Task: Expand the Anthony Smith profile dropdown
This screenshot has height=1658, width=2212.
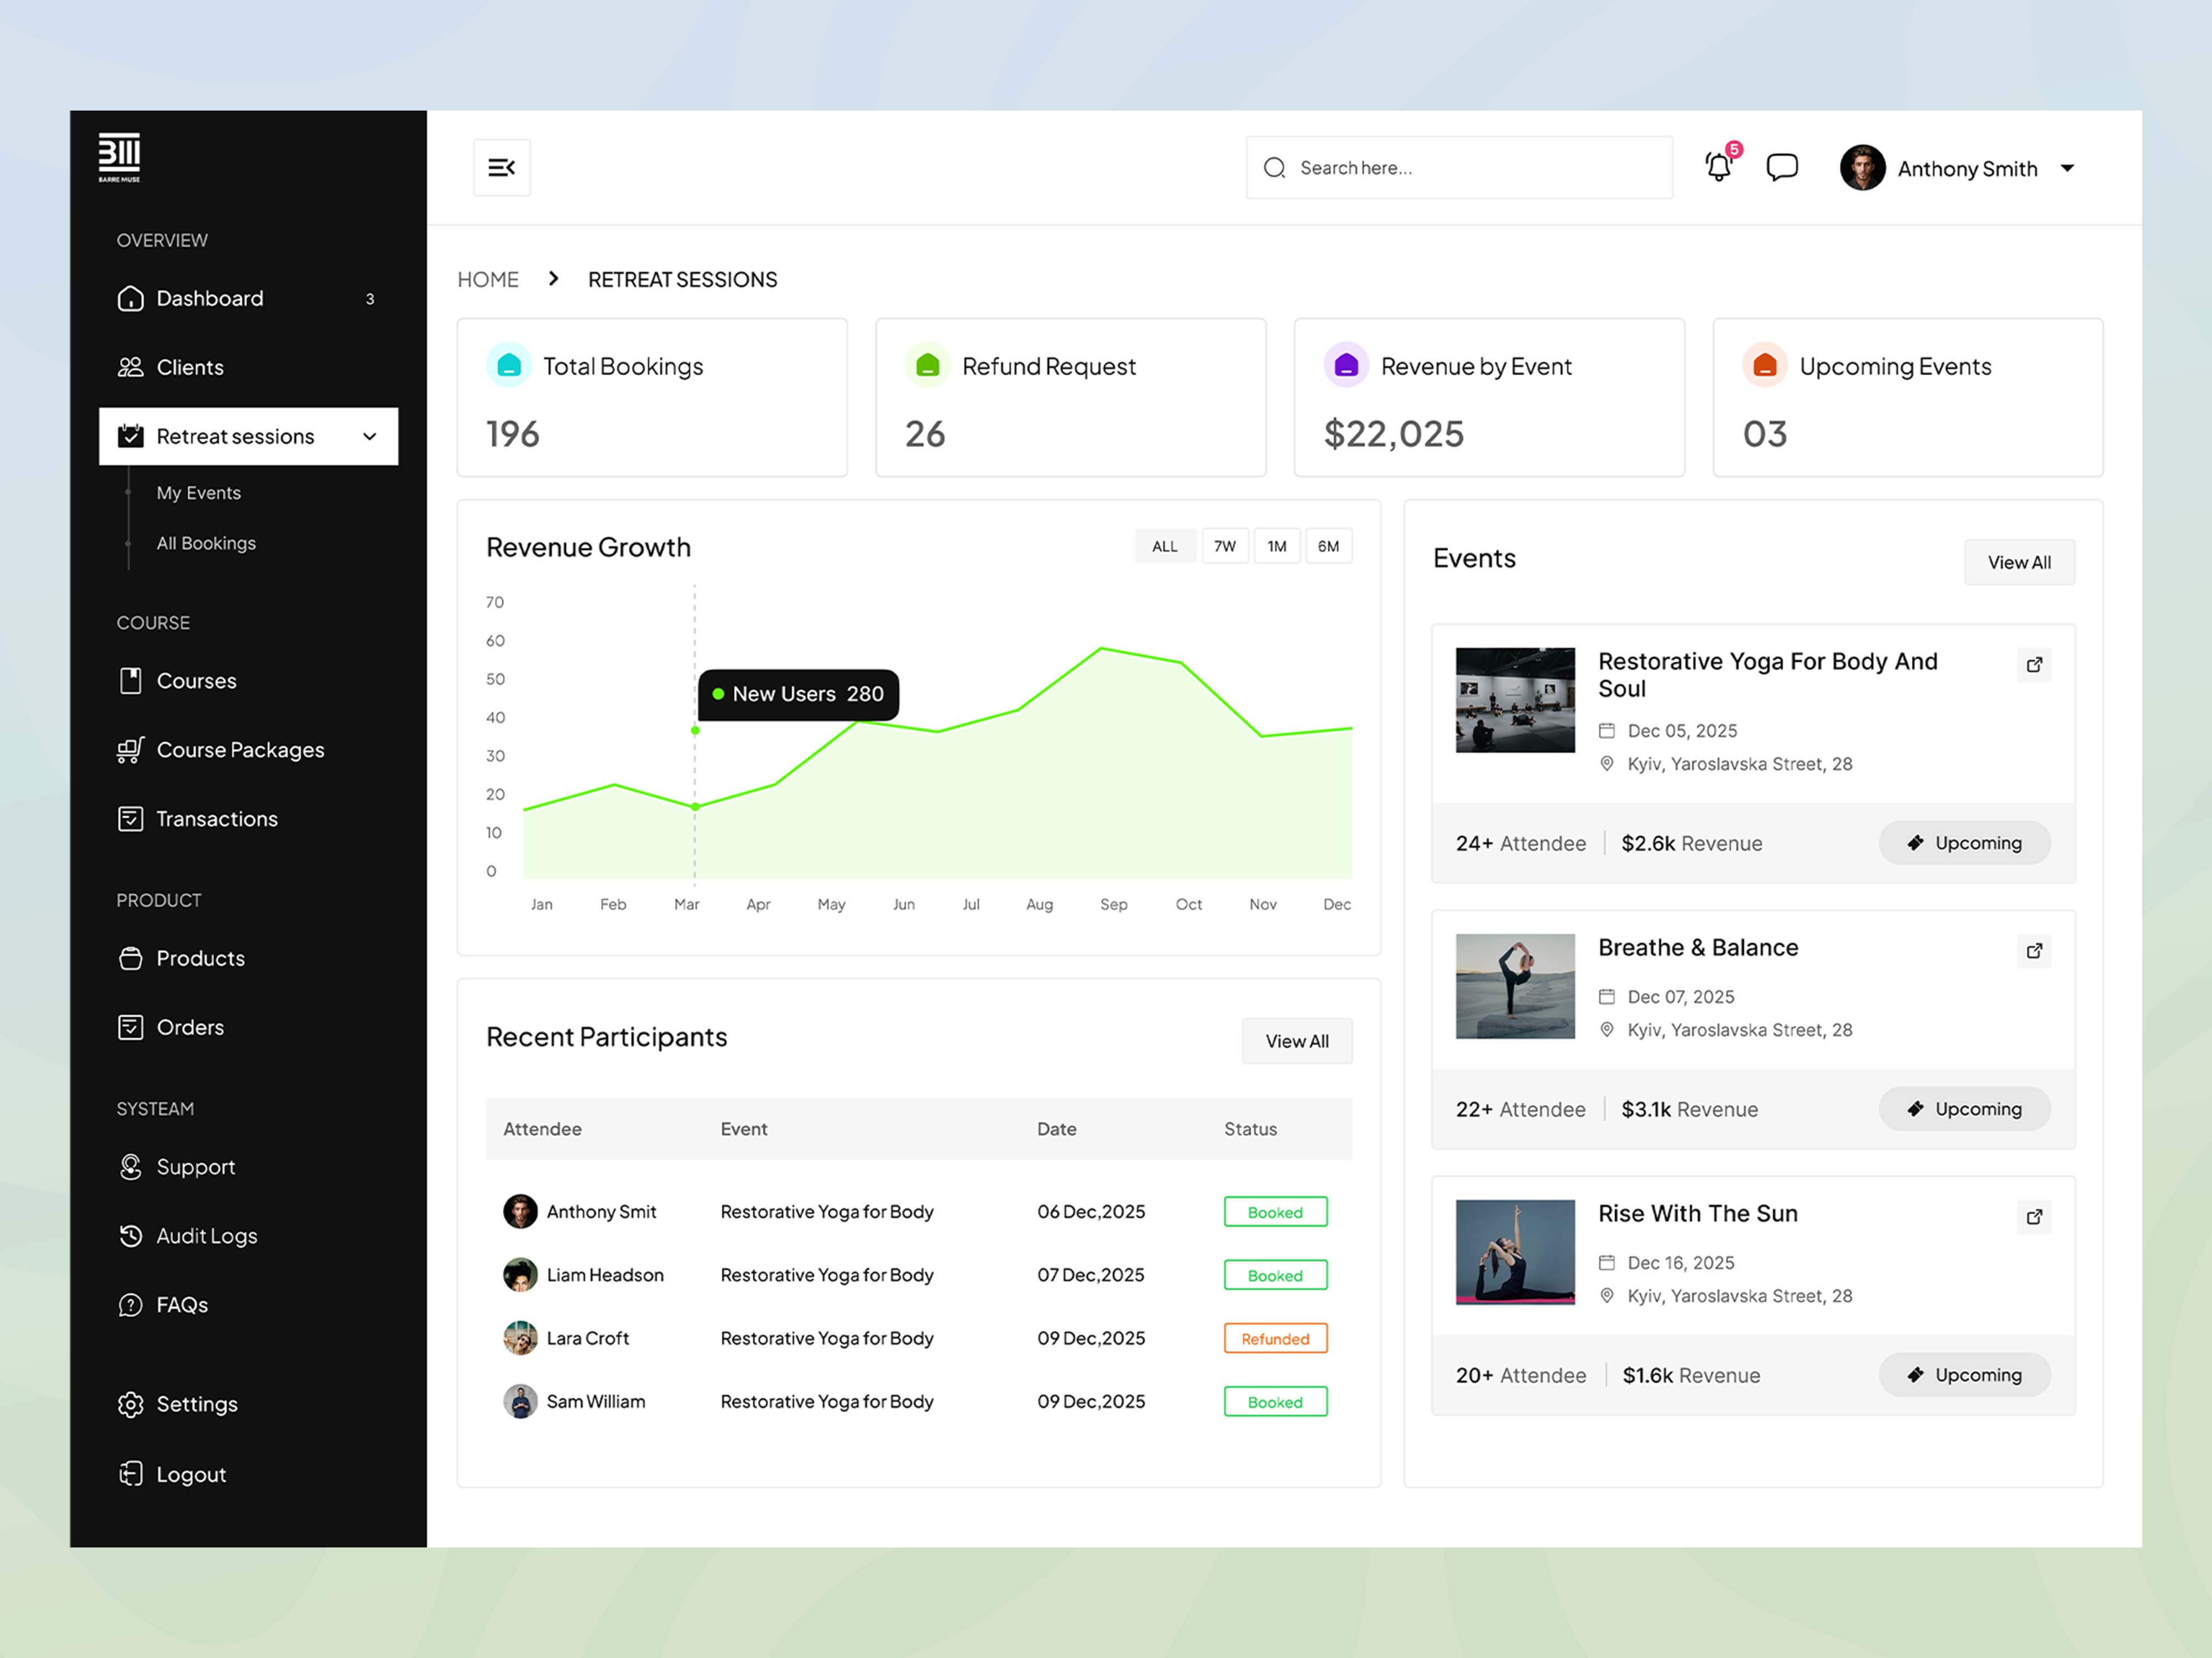Action: coord(2068,168)
